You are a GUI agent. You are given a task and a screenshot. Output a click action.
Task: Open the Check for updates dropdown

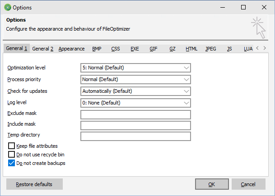(x=135, y=91)
